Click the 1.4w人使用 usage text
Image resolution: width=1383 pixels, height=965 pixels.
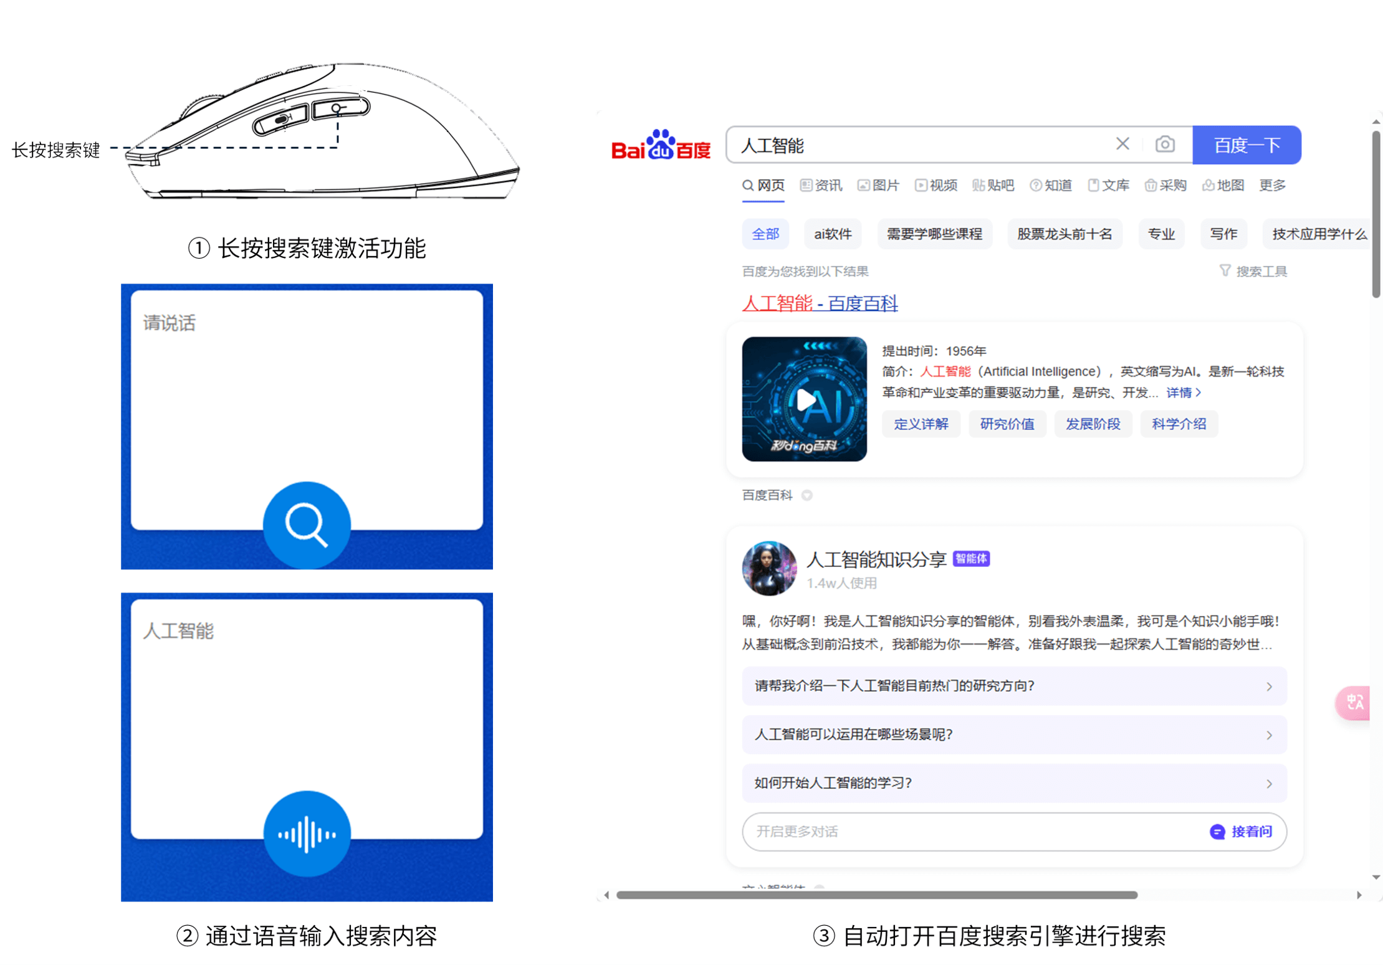841,583
